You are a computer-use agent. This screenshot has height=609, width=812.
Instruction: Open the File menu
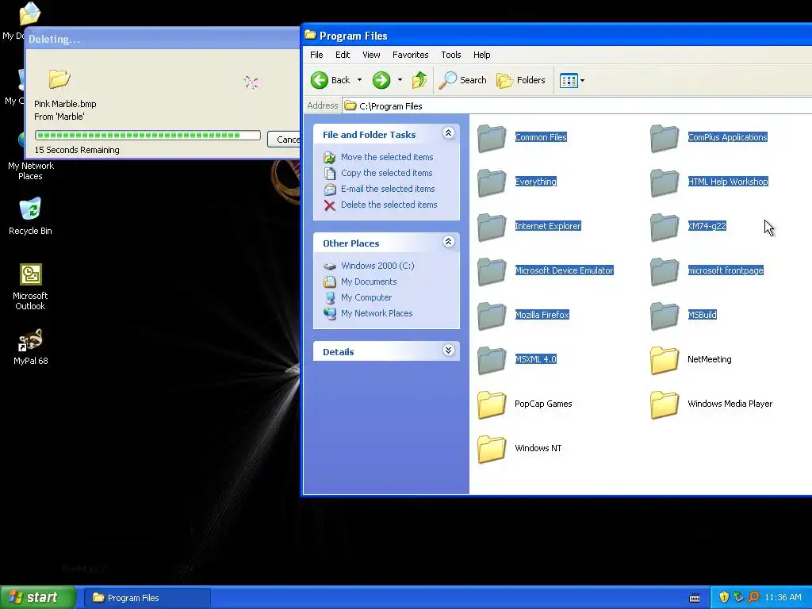(x=316, y=55)
